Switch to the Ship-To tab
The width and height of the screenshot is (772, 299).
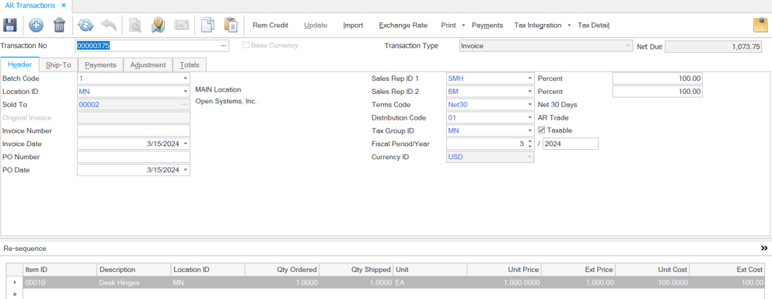tap(58, 65)
